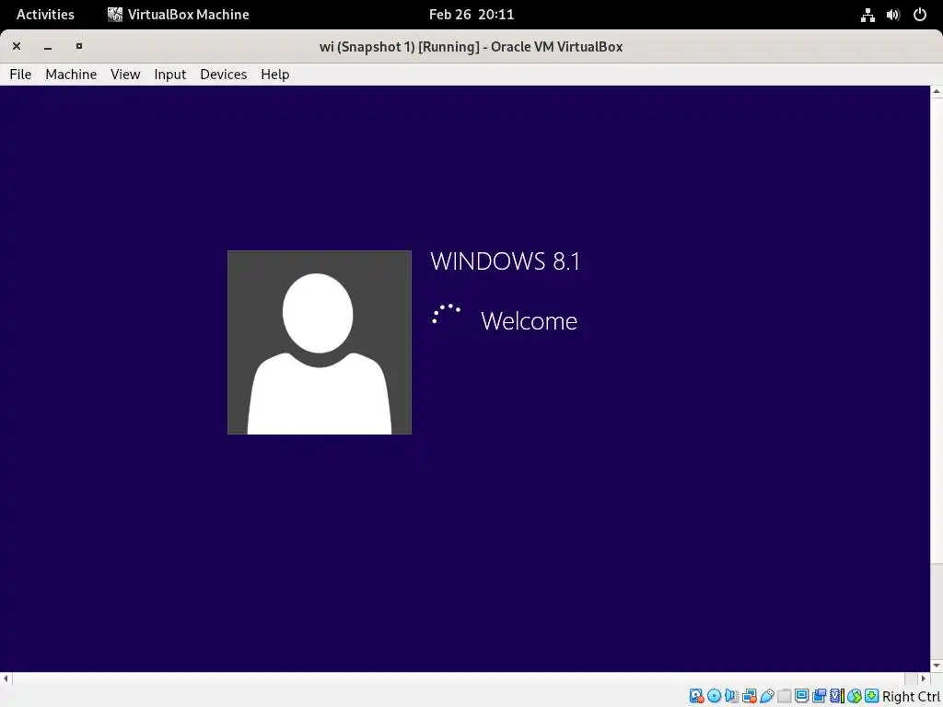Viewport: 943px width, 707px height.
Task: Click the mouse integration status icon
Action: [855, 696]
